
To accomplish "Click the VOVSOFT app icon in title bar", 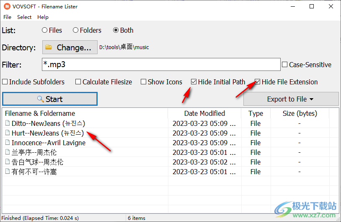I will tap(7, 6).
